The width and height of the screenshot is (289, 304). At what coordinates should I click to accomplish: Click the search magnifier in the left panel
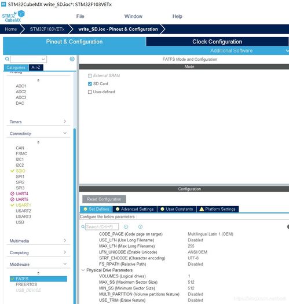click(7, 59)
